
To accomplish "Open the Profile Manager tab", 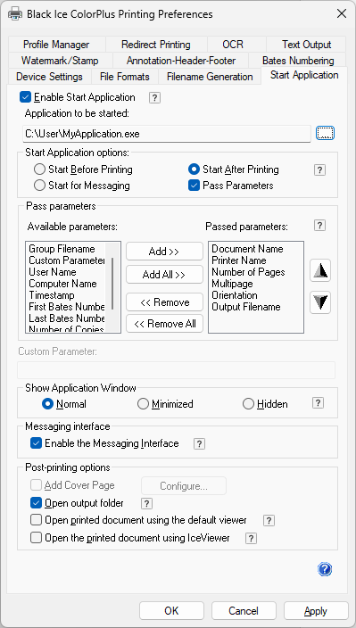I will (x=56, y=45).
